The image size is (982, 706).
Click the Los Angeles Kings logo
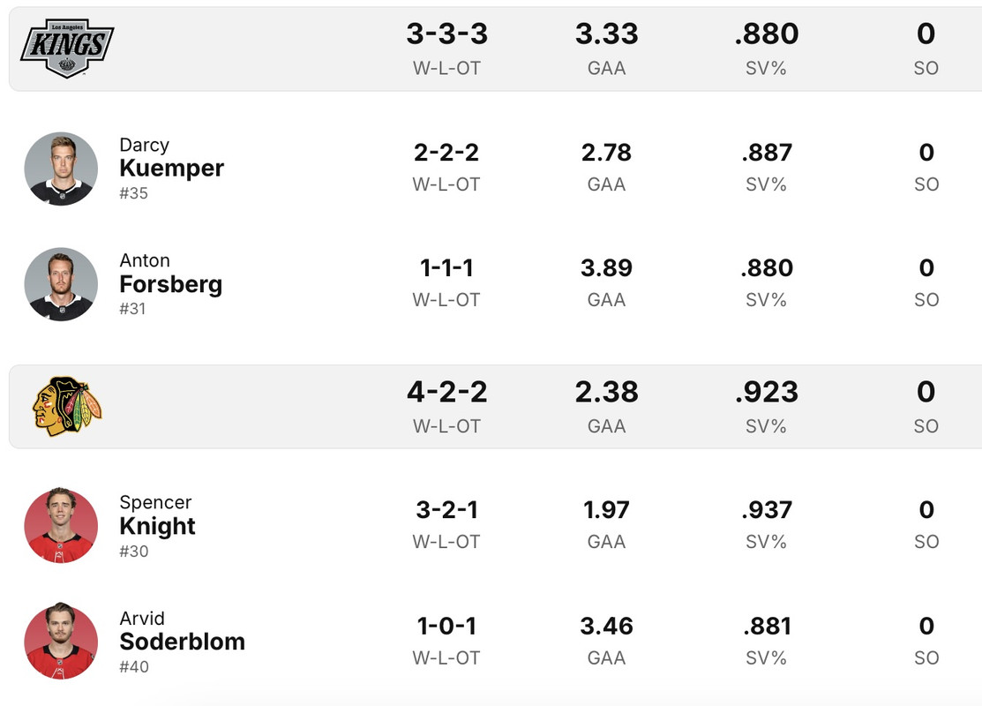[x=67, y=48]
